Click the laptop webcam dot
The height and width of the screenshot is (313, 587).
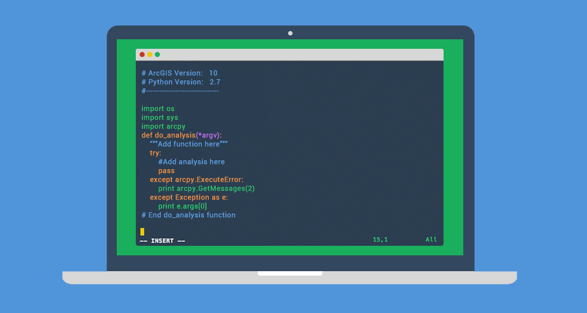tap(290, 33)
